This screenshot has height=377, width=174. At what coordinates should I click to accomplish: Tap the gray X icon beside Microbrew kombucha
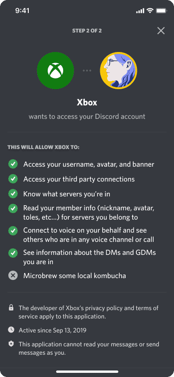click(13, 275)
